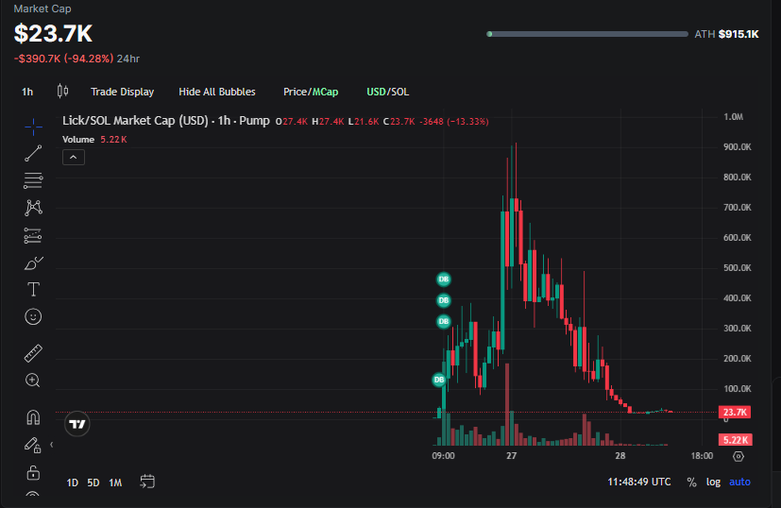Screen dimensions: 781x508
Task: Select the ruler measure tool
Action: pyautogui.click(x=33, y=353)
